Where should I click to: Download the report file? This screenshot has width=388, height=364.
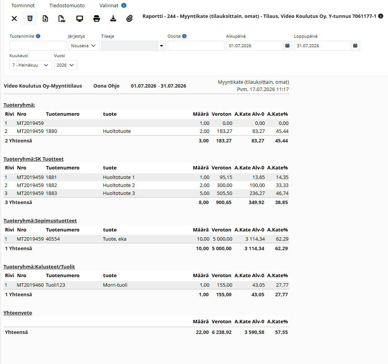(x=113, y=19)
